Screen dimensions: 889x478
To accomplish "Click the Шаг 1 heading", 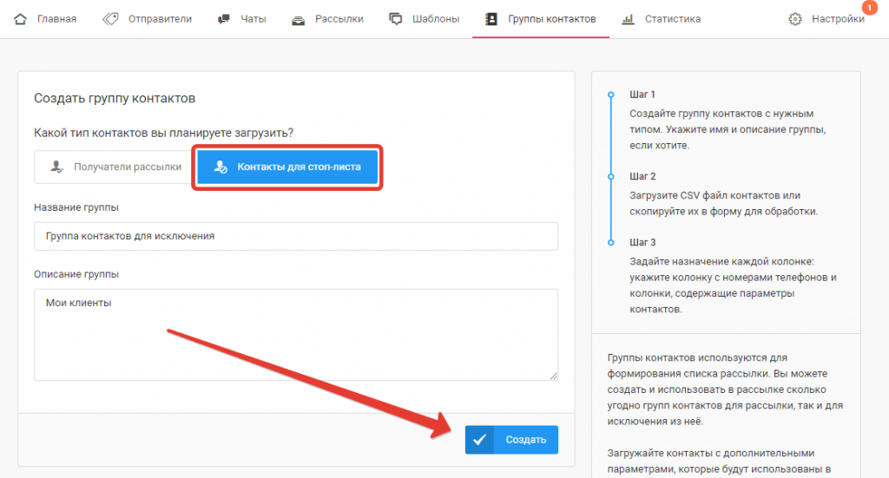I will pyautogui.click(x=642, y=94).
